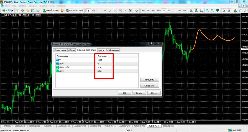Switch to M15 timeframe
Screen dimensions: 248x132
(x=154, y=10)
